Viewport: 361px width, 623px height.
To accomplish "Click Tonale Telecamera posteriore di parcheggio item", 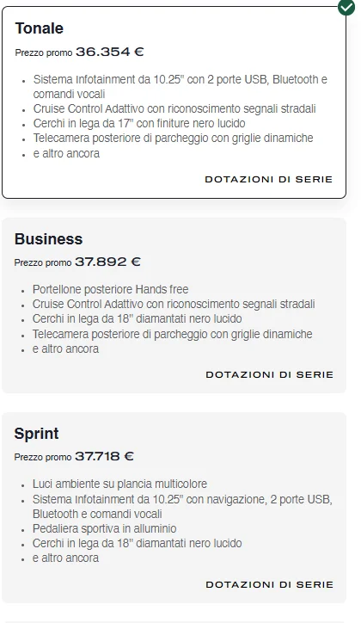I will click(174, 138).
